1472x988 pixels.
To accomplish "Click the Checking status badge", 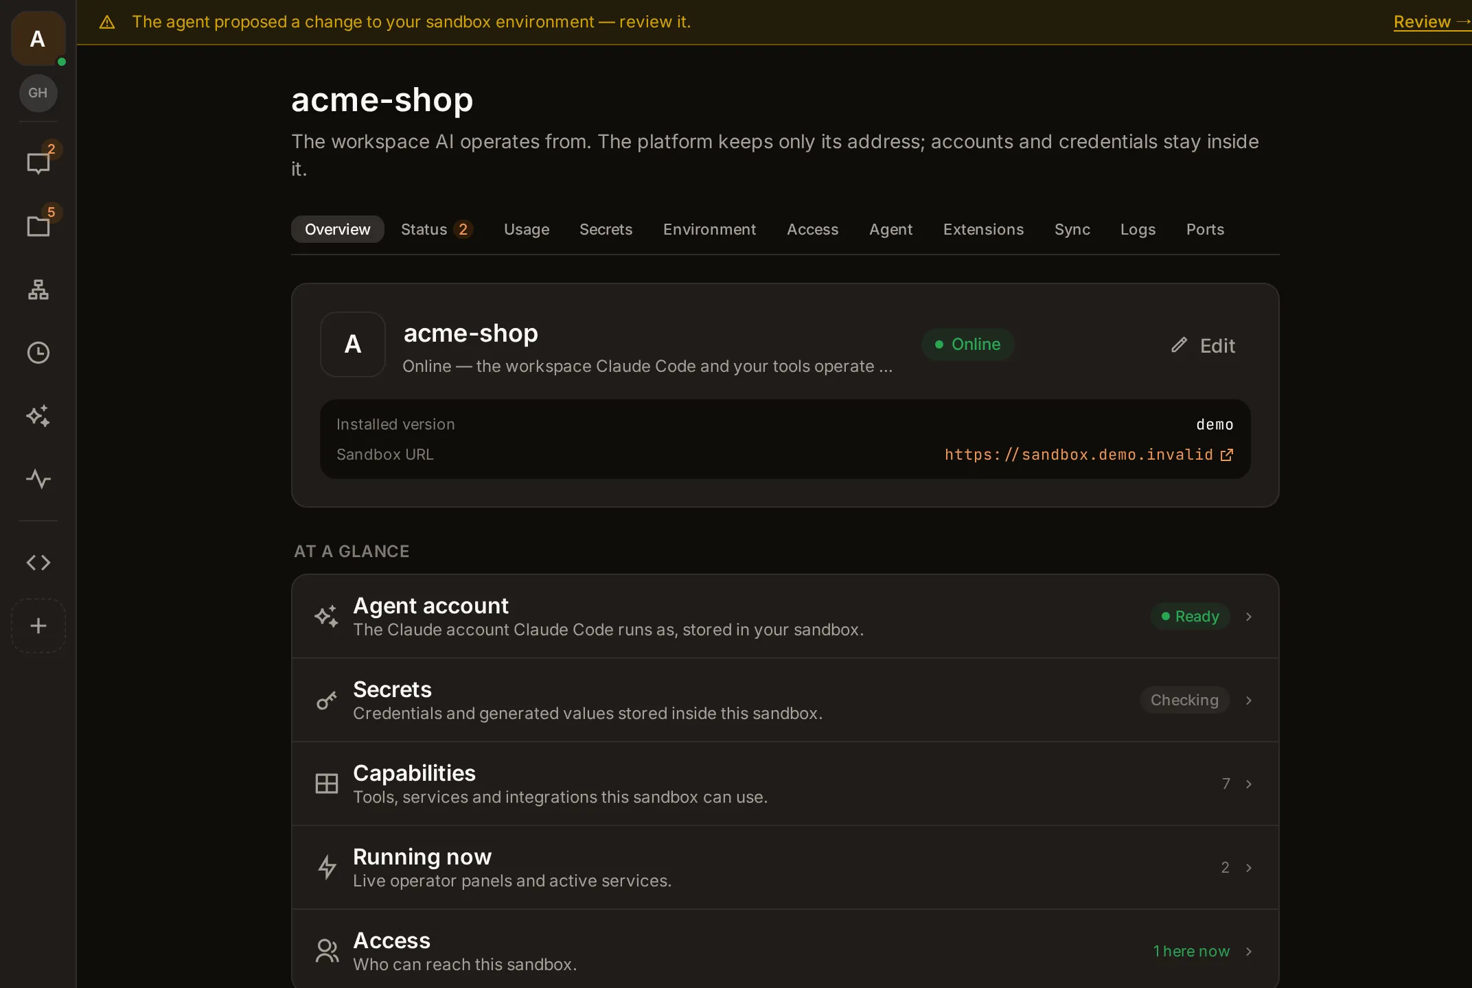I will (1184, 700).
